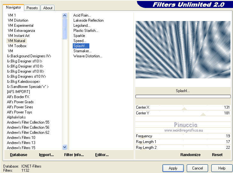Viewport: 233px width, 173px height.
Task: Open &<Bkg Designer sf10 III> category
Action: pyautogui.click(x=26, y=71)
